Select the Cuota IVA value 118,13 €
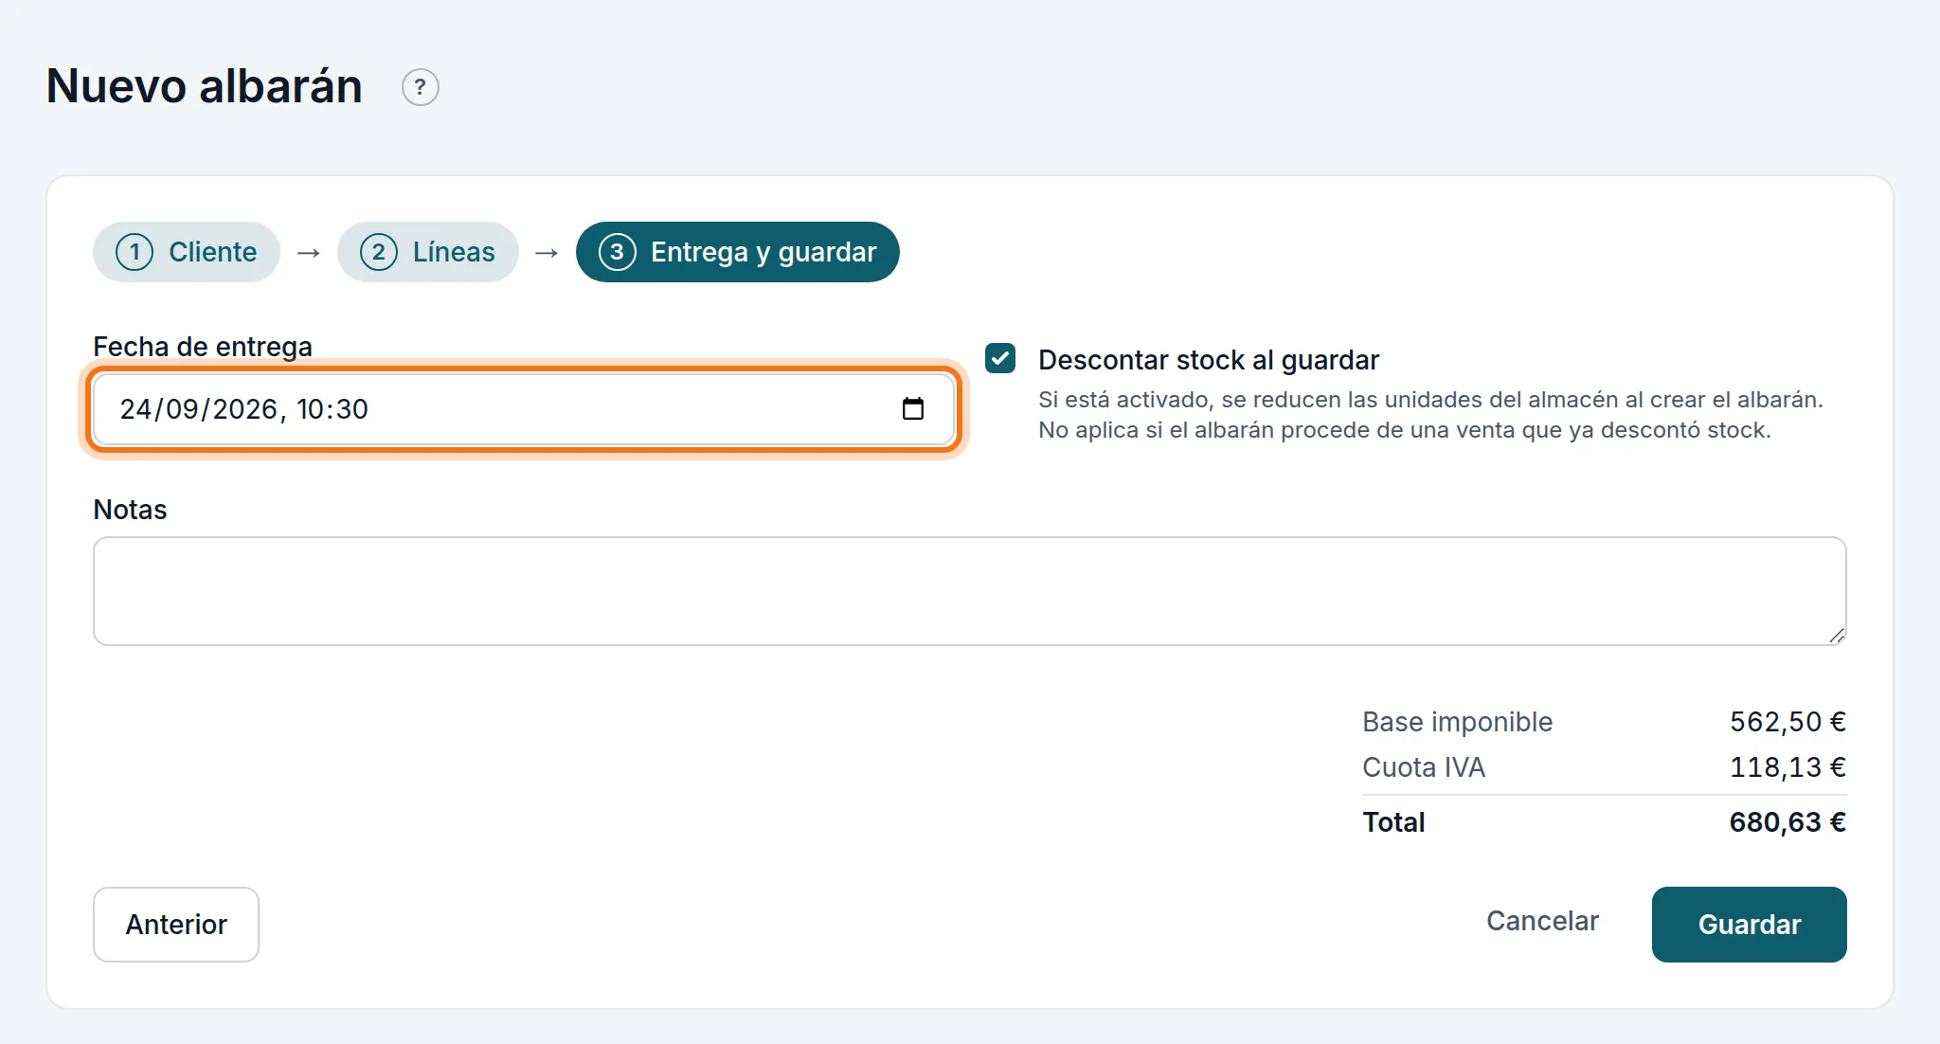This screenshot has height=1044, width=1940. [x=1787, y=767]
